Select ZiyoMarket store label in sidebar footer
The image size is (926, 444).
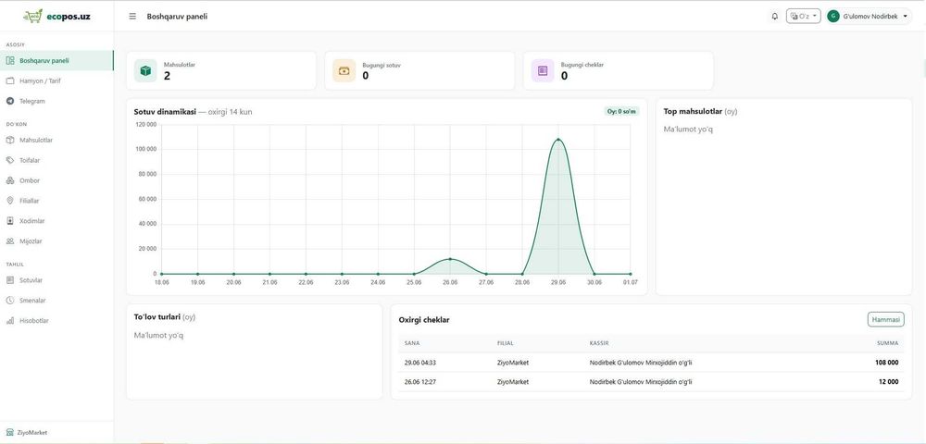(32, 432)
